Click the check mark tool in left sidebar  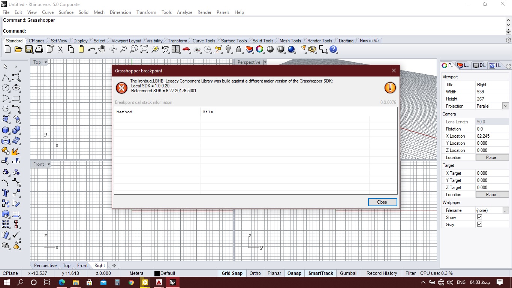[16, 235]
